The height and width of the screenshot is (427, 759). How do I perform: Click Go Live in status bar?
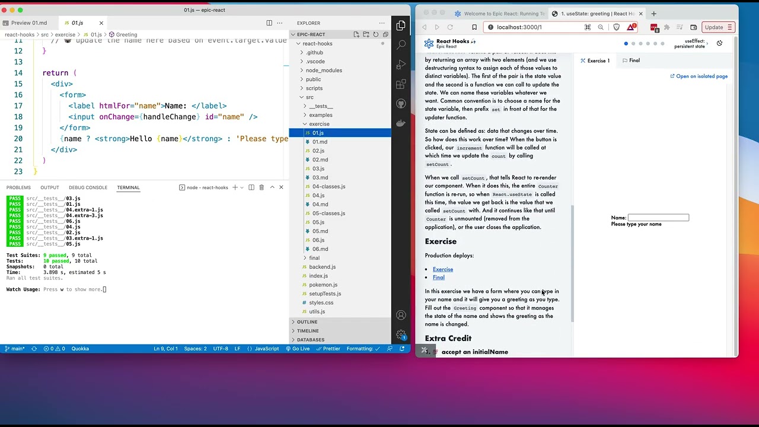pos(297,349)
